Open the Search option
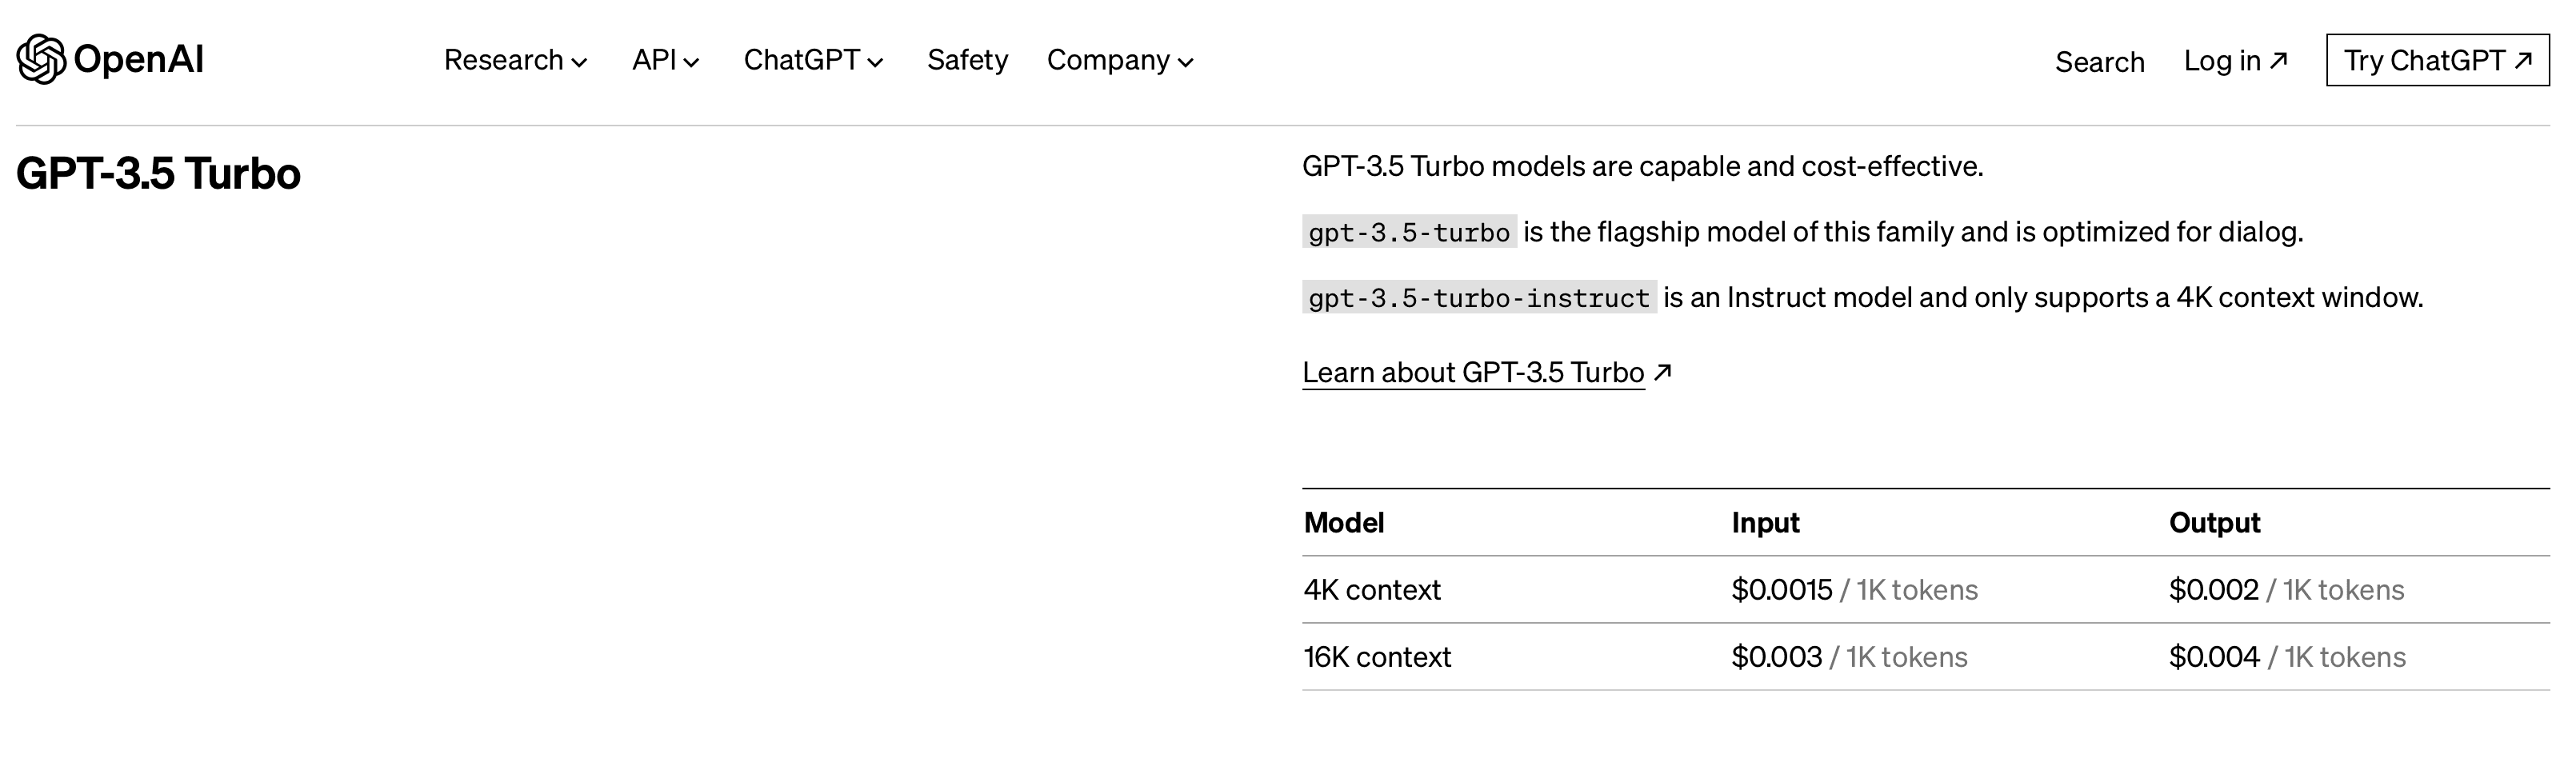The width and height of the screenshot is (2576, 758). pyautogui.click(x=2099, y=62)
